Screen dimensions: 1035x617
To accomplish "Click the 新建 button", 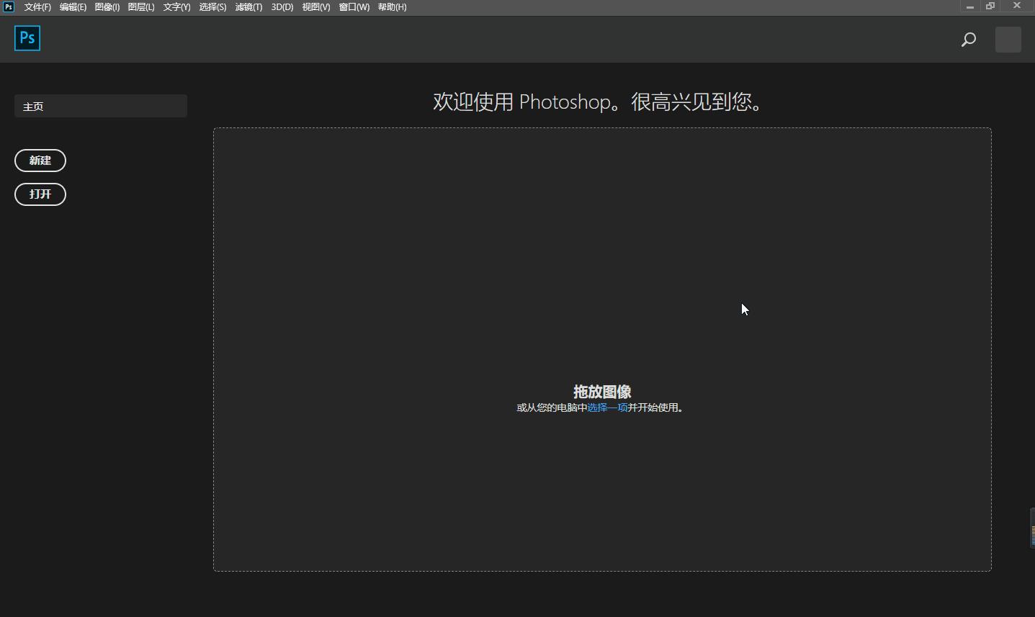I will 40,161.
